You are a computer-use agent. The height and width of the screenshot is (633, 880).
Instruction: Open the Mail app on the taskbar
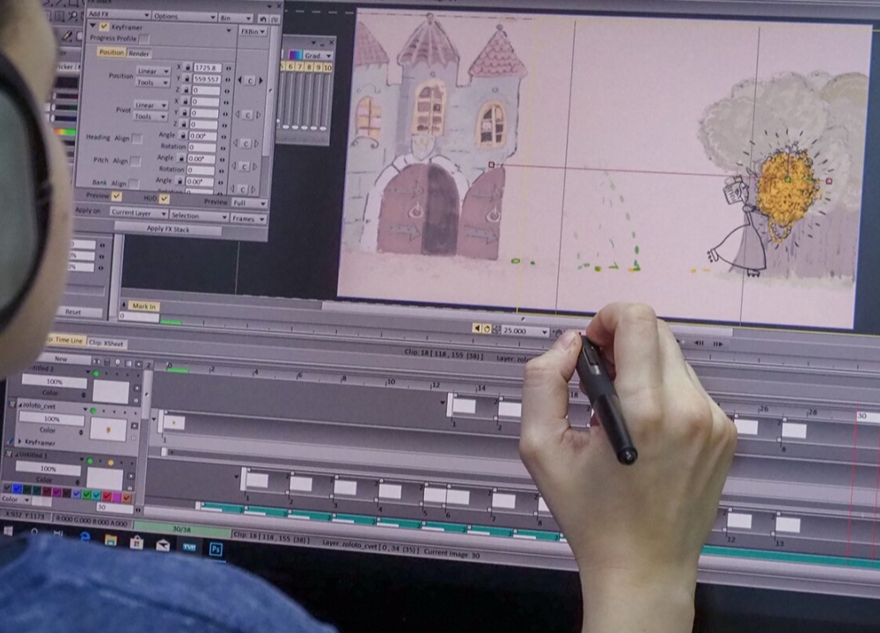pos(163,545)
